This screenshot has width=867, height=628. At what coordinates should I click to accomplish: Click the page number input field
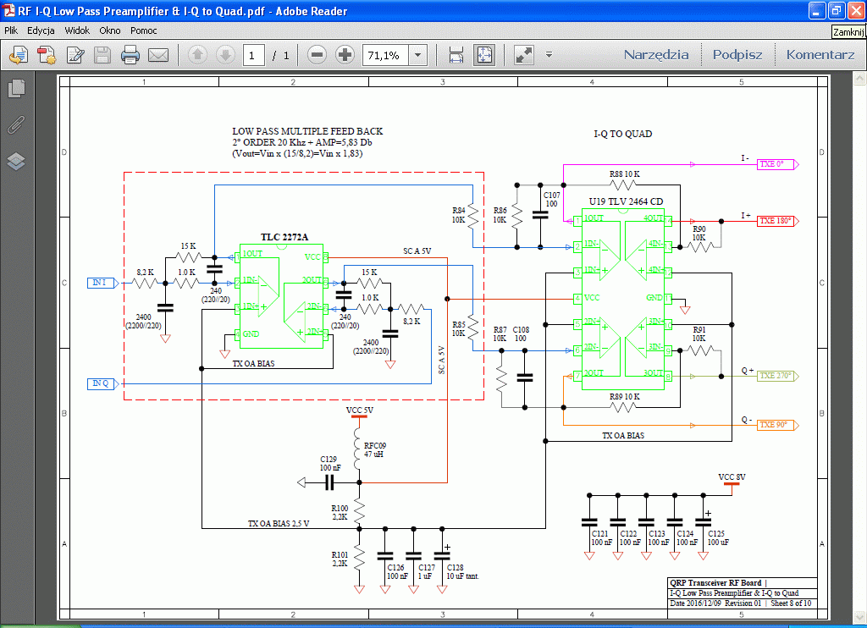pyautogui.click(x=253, y=56)
